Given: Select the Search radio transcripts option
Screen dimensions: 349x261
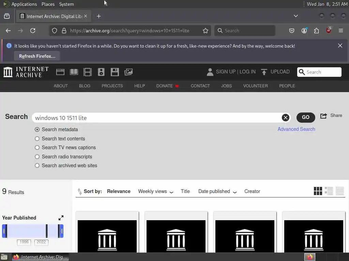Looking at the screenshot, I should 37,157.
